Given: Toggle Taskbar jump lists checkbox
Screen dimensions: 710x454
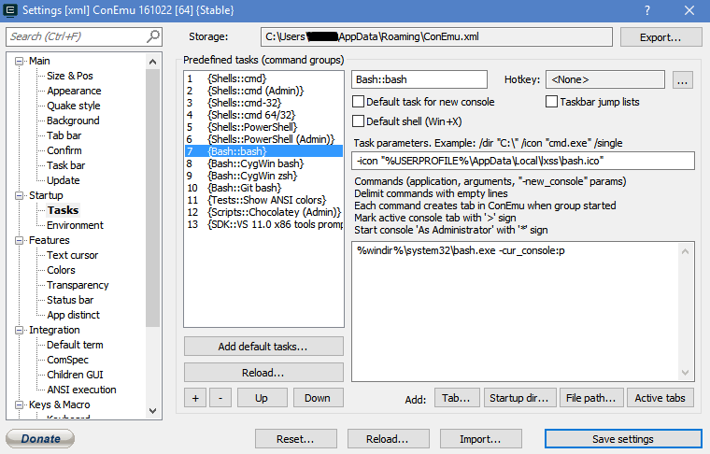Looking at the screenshot, I should (551, 102).
